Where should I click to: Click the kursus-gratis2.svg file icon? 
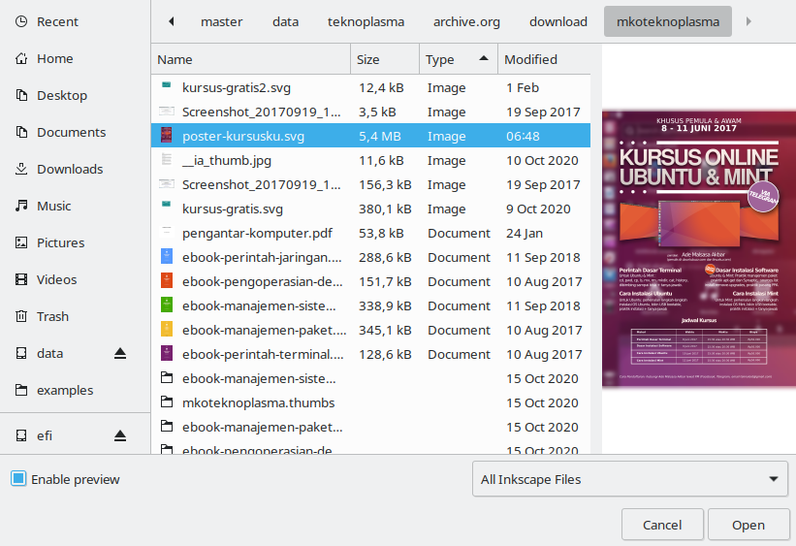[x=167, y=85]
